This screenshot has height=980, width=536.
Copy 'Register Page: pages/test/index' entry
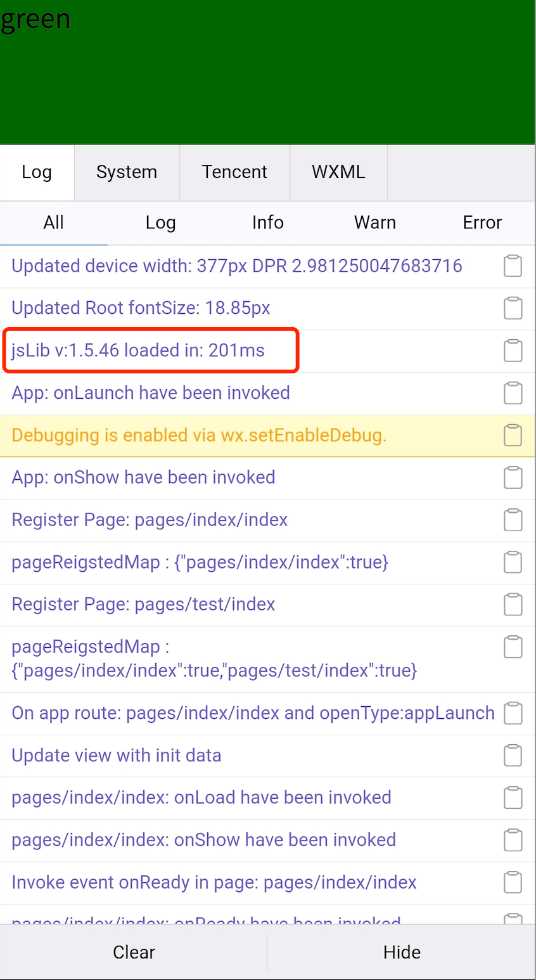coord(513,605)
